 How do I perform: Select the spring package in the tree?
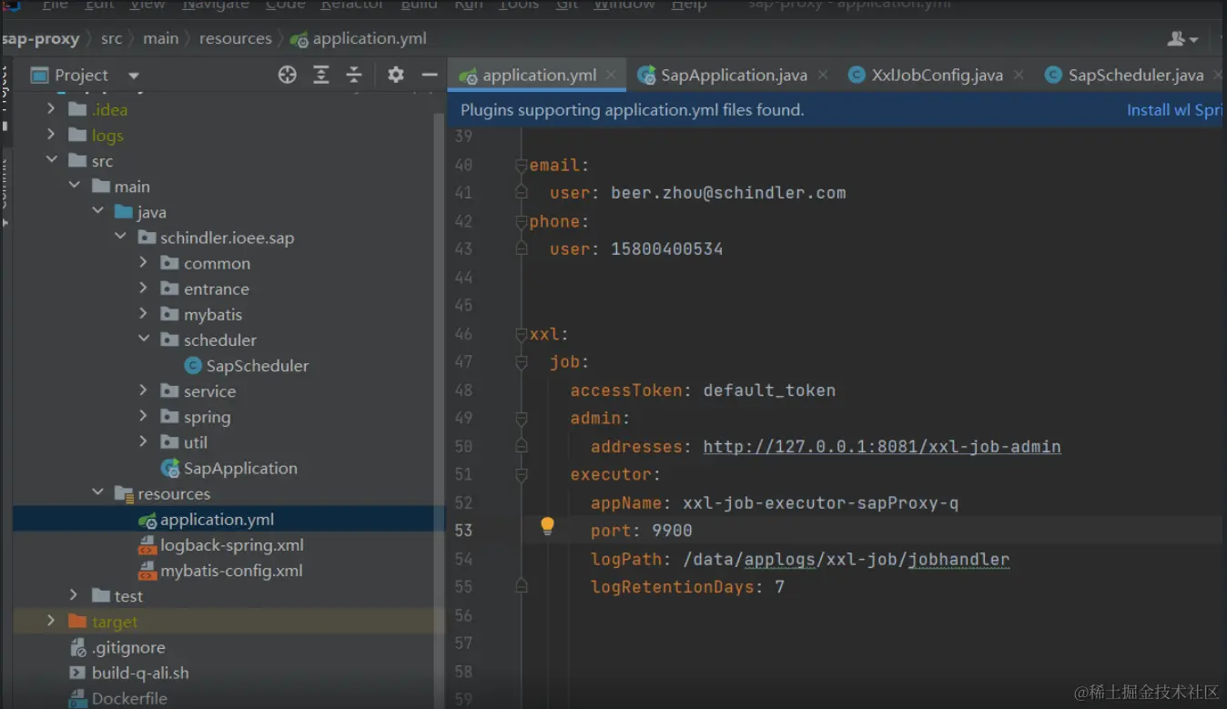[x=207, y=417]
